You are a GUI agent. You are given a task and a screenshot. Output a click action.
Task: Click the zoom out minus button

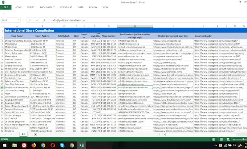tap(234, 139)
